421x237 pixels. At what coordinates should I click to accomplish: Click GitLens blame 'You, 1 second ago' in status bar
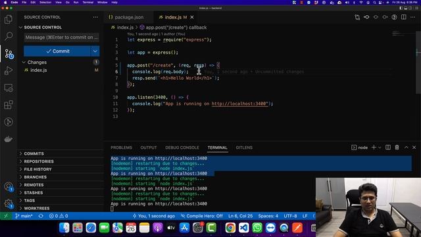click(x=154, y=216)
